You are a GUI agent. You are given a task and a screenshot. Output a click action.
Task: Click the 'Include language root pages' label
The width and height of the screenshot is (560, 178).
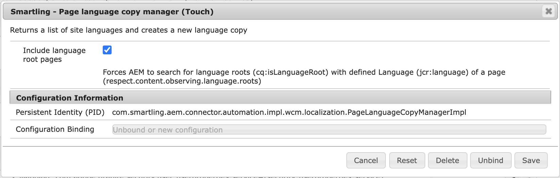pos(54,55)
